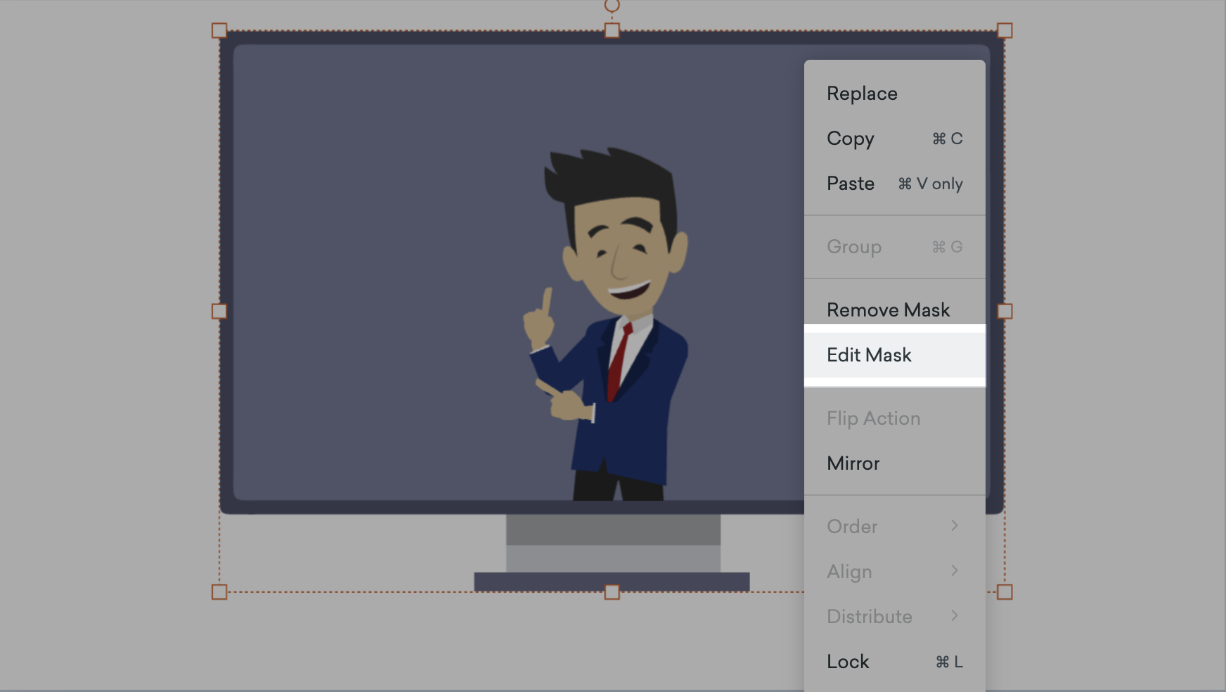
Task: Expand the Align submenu arrow
Action: (954, 571)
